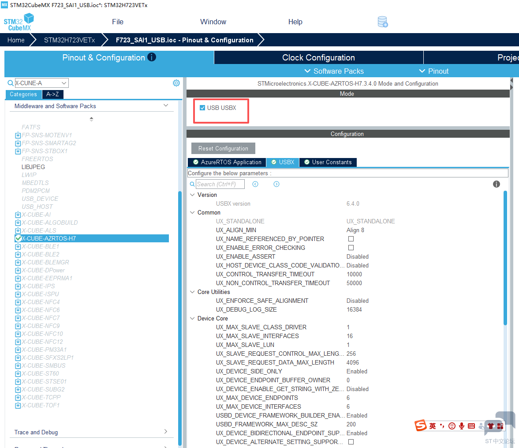This screenshot has height=448, width=519.
Task: Open the X-CUNE-A search dropdown arrow
Action: pyautogui.click(x=64, y=83)
